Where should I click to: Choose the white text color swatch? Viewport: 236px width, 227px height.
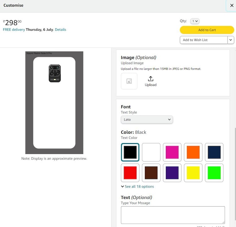tap(151, 152)
